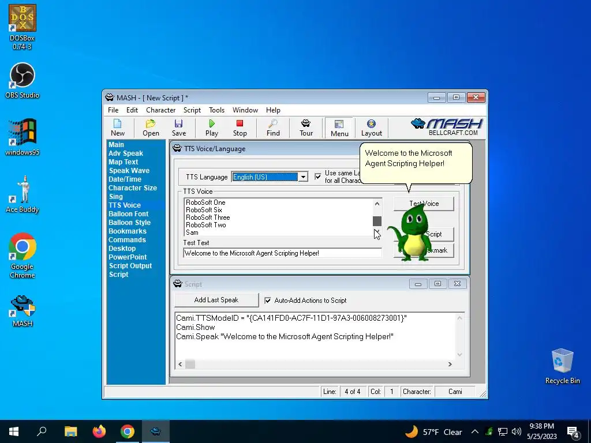Select the OBS Studio desktop icon
591x443 pixels.
23,81
